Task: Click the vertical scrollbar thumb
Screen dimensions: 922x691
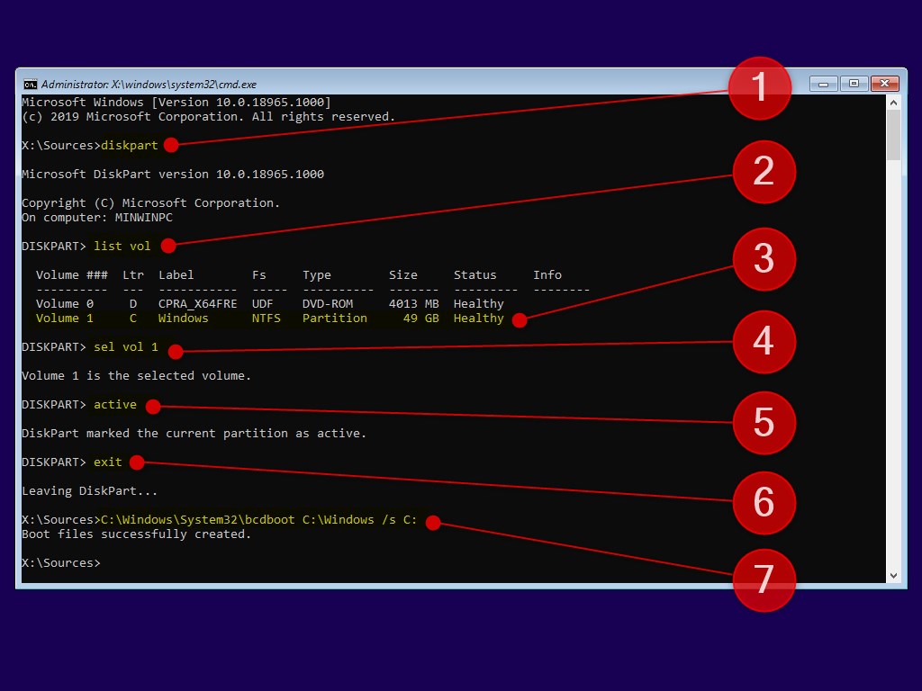Action: point(893,135)
